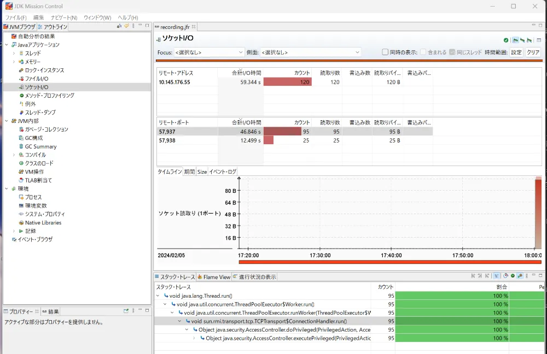
Task: Click the クラスのロード page icon
Action: tap(21, 163)
